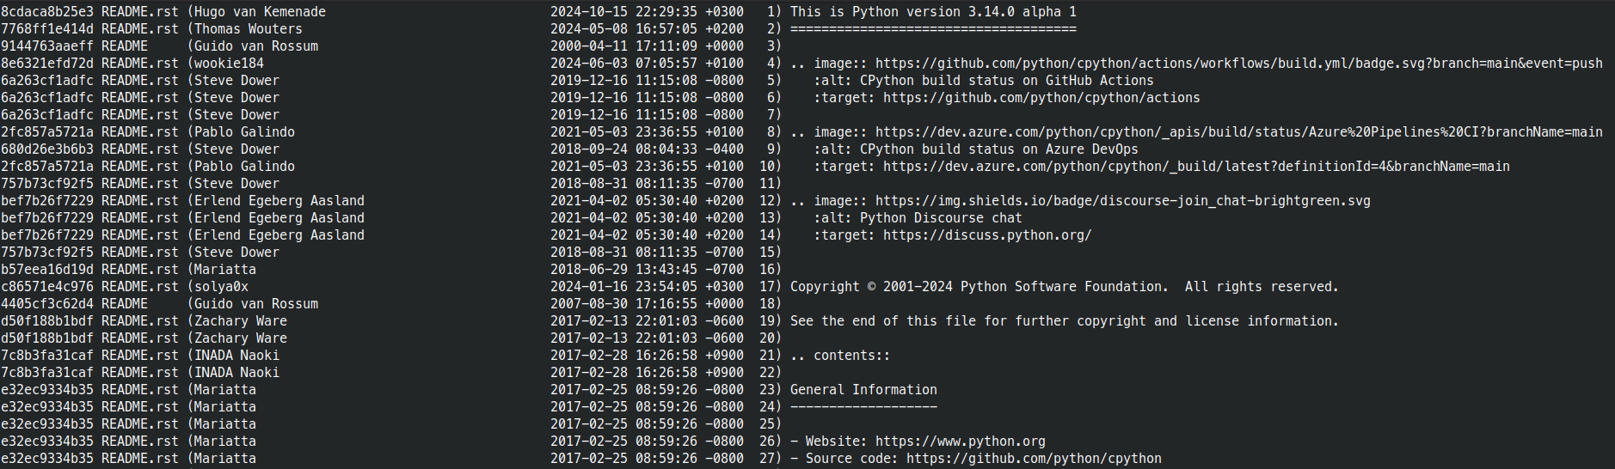
Task: Click the 2000-04-11 17:11:09 timestamp
Action: tap(647, 46)
